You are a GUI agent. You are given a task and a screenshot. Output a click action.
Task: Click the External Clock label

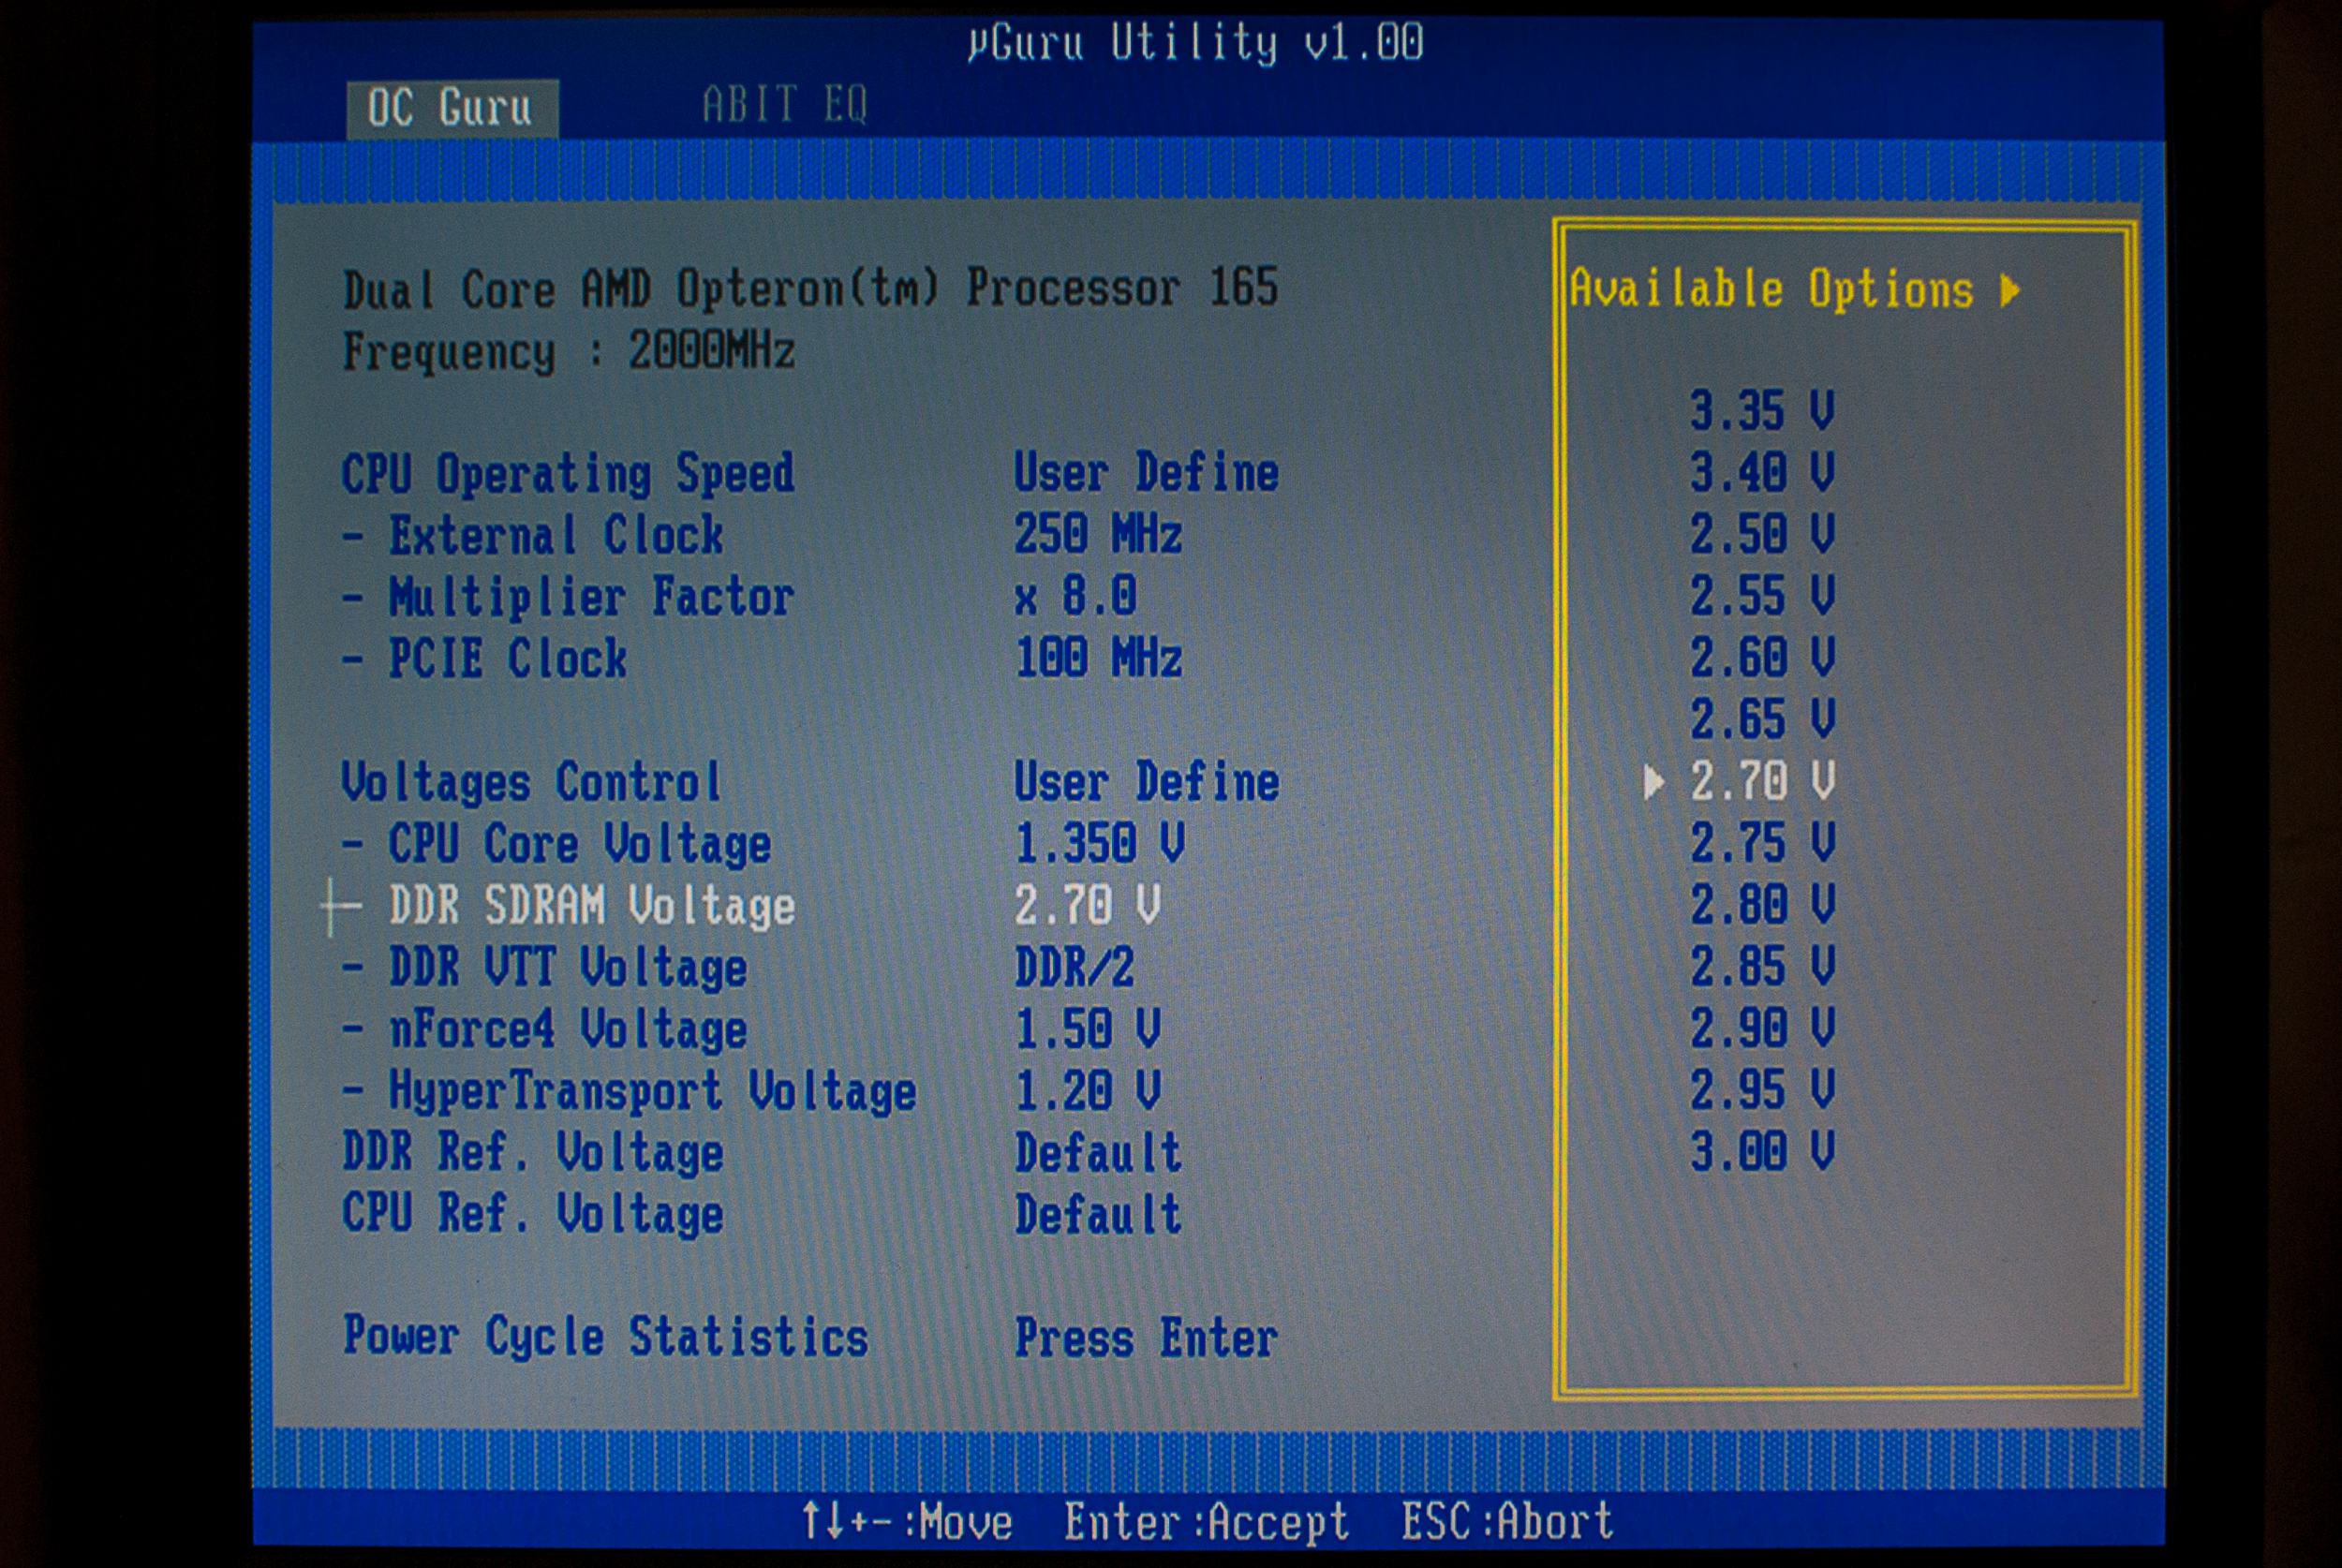[x=555, y=536]
